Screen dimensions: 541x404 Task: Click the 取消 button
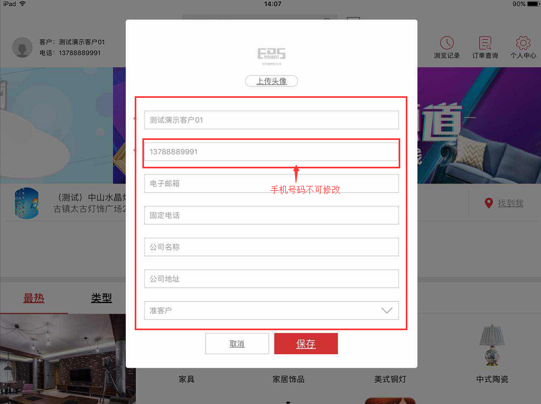click(237, 343)
